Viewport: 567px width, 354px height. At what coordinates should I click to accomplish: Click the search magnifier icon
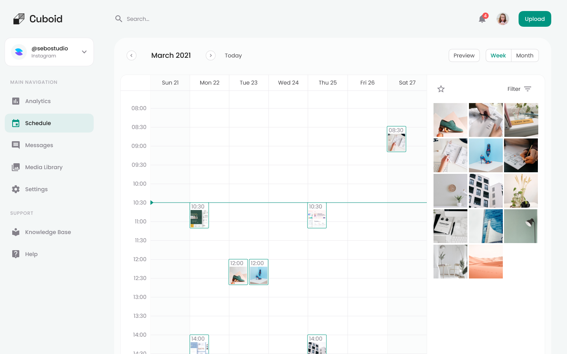click(119, 19)
